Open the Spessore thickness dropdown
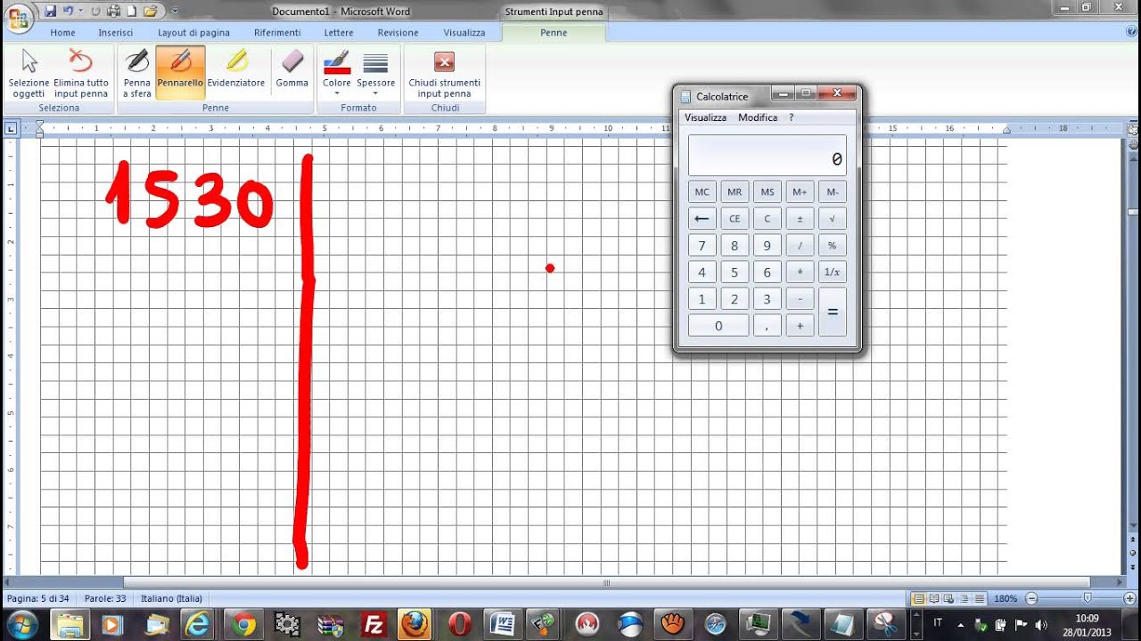 (x=376, y=74)
